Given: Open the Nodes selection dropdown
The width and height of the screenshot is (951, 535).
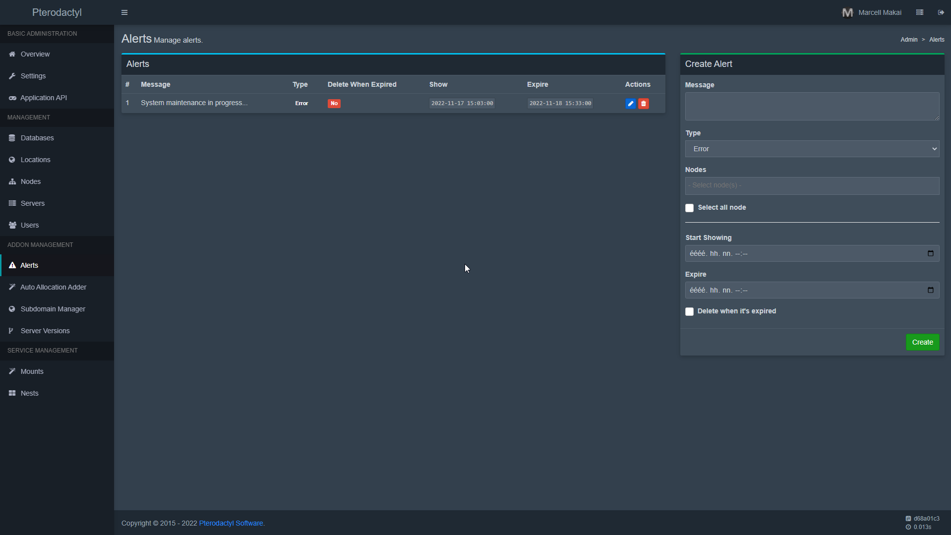Looking at the screenshot, I should [x=812, y=185].
